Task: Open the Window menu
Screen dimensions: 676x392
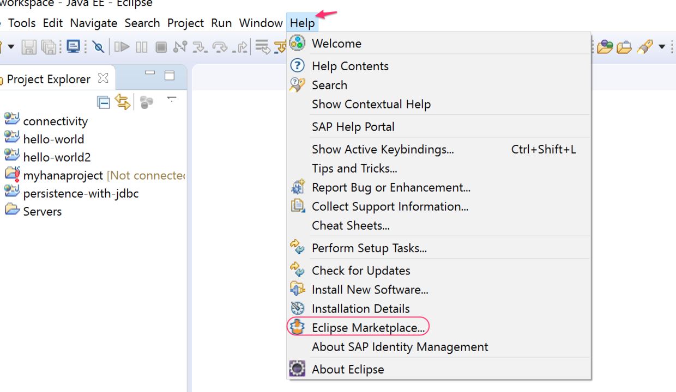Action: (261, 23)
